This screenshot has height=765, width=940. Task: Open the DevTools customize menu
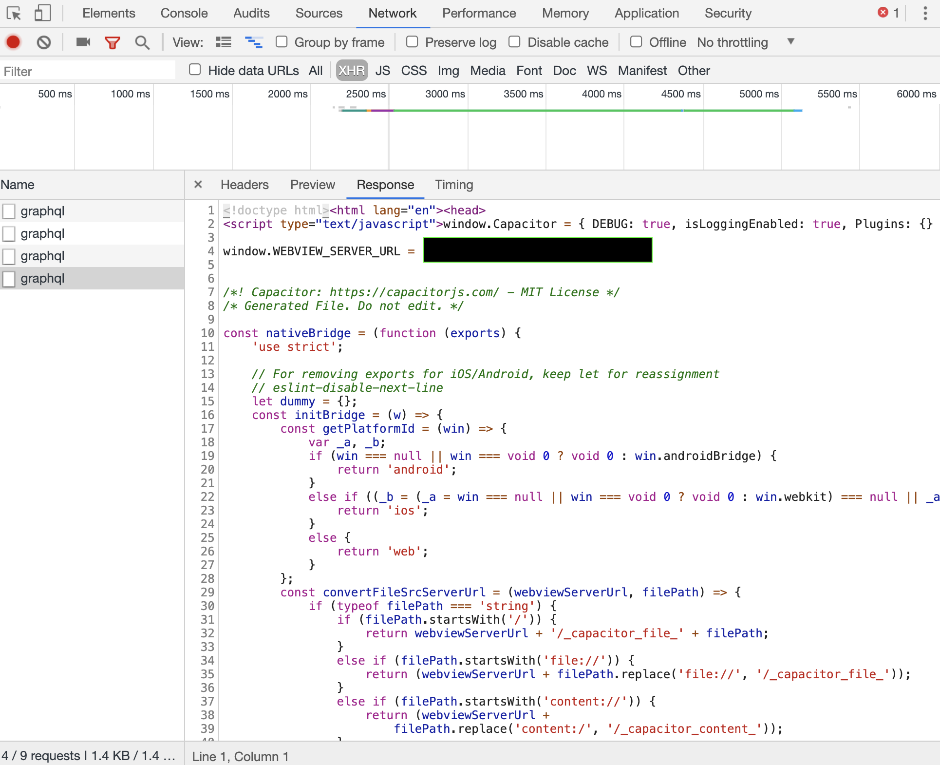[x=926, y=13]
